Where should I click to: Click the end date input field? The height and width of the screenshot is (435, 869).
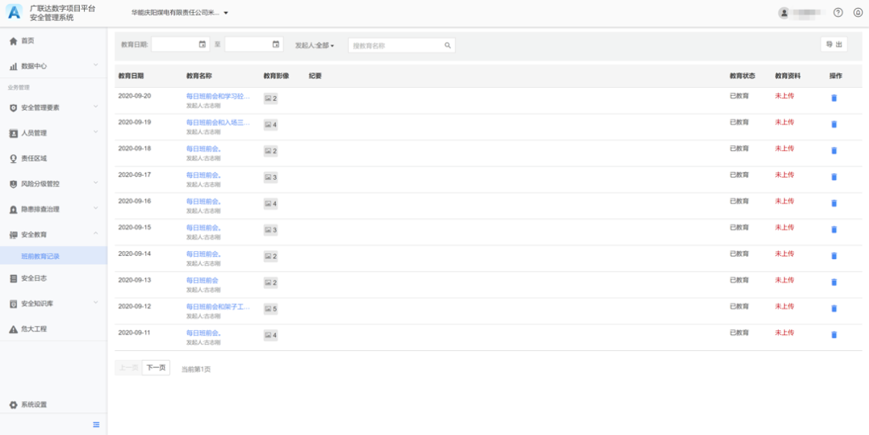click(254, 44)
